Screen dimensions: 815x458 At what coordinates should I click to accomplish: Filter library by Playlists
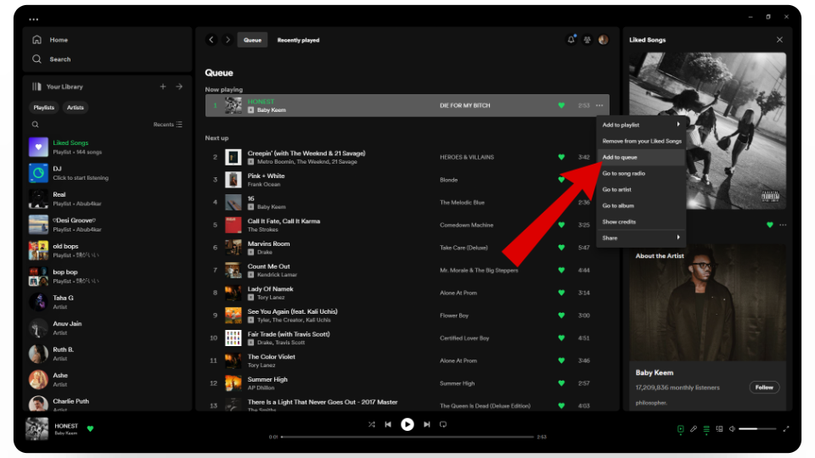pos(43,108)
